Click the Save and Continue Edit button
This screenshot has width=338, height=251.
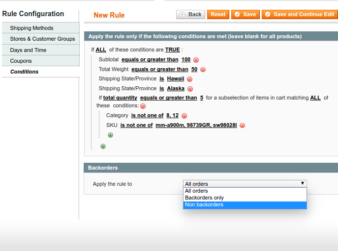click(x=300, y=14)
